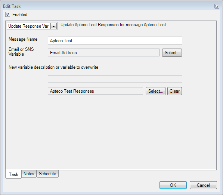Switch to the Task tab
Viewport: 223px width, 195px height.
click(x=13, y=174)
